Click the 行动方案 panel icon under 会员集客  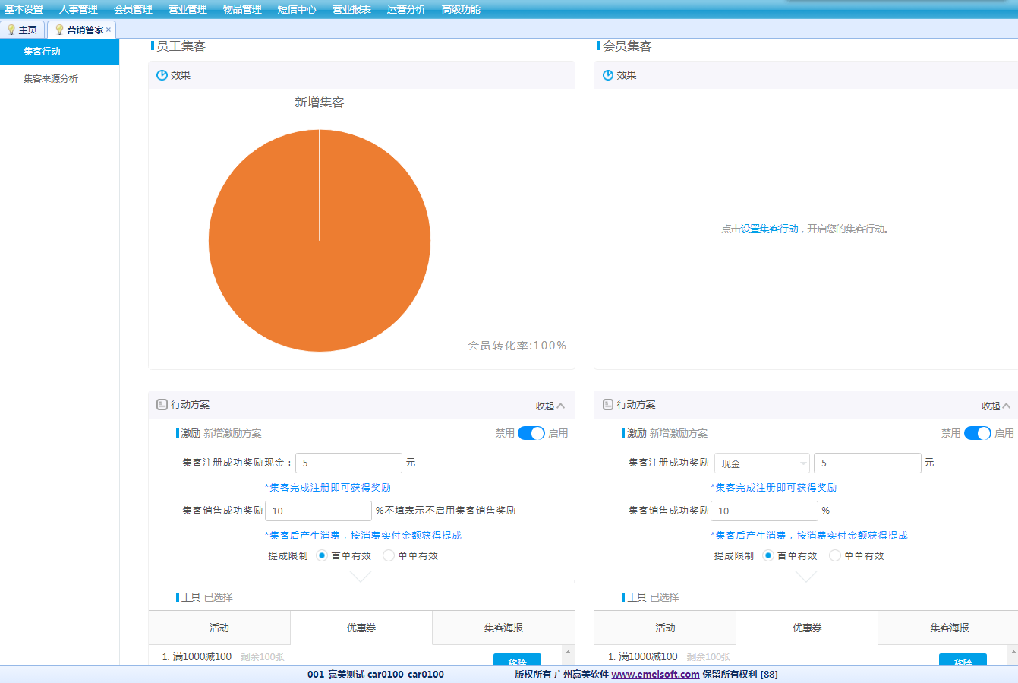coord(607,405)
